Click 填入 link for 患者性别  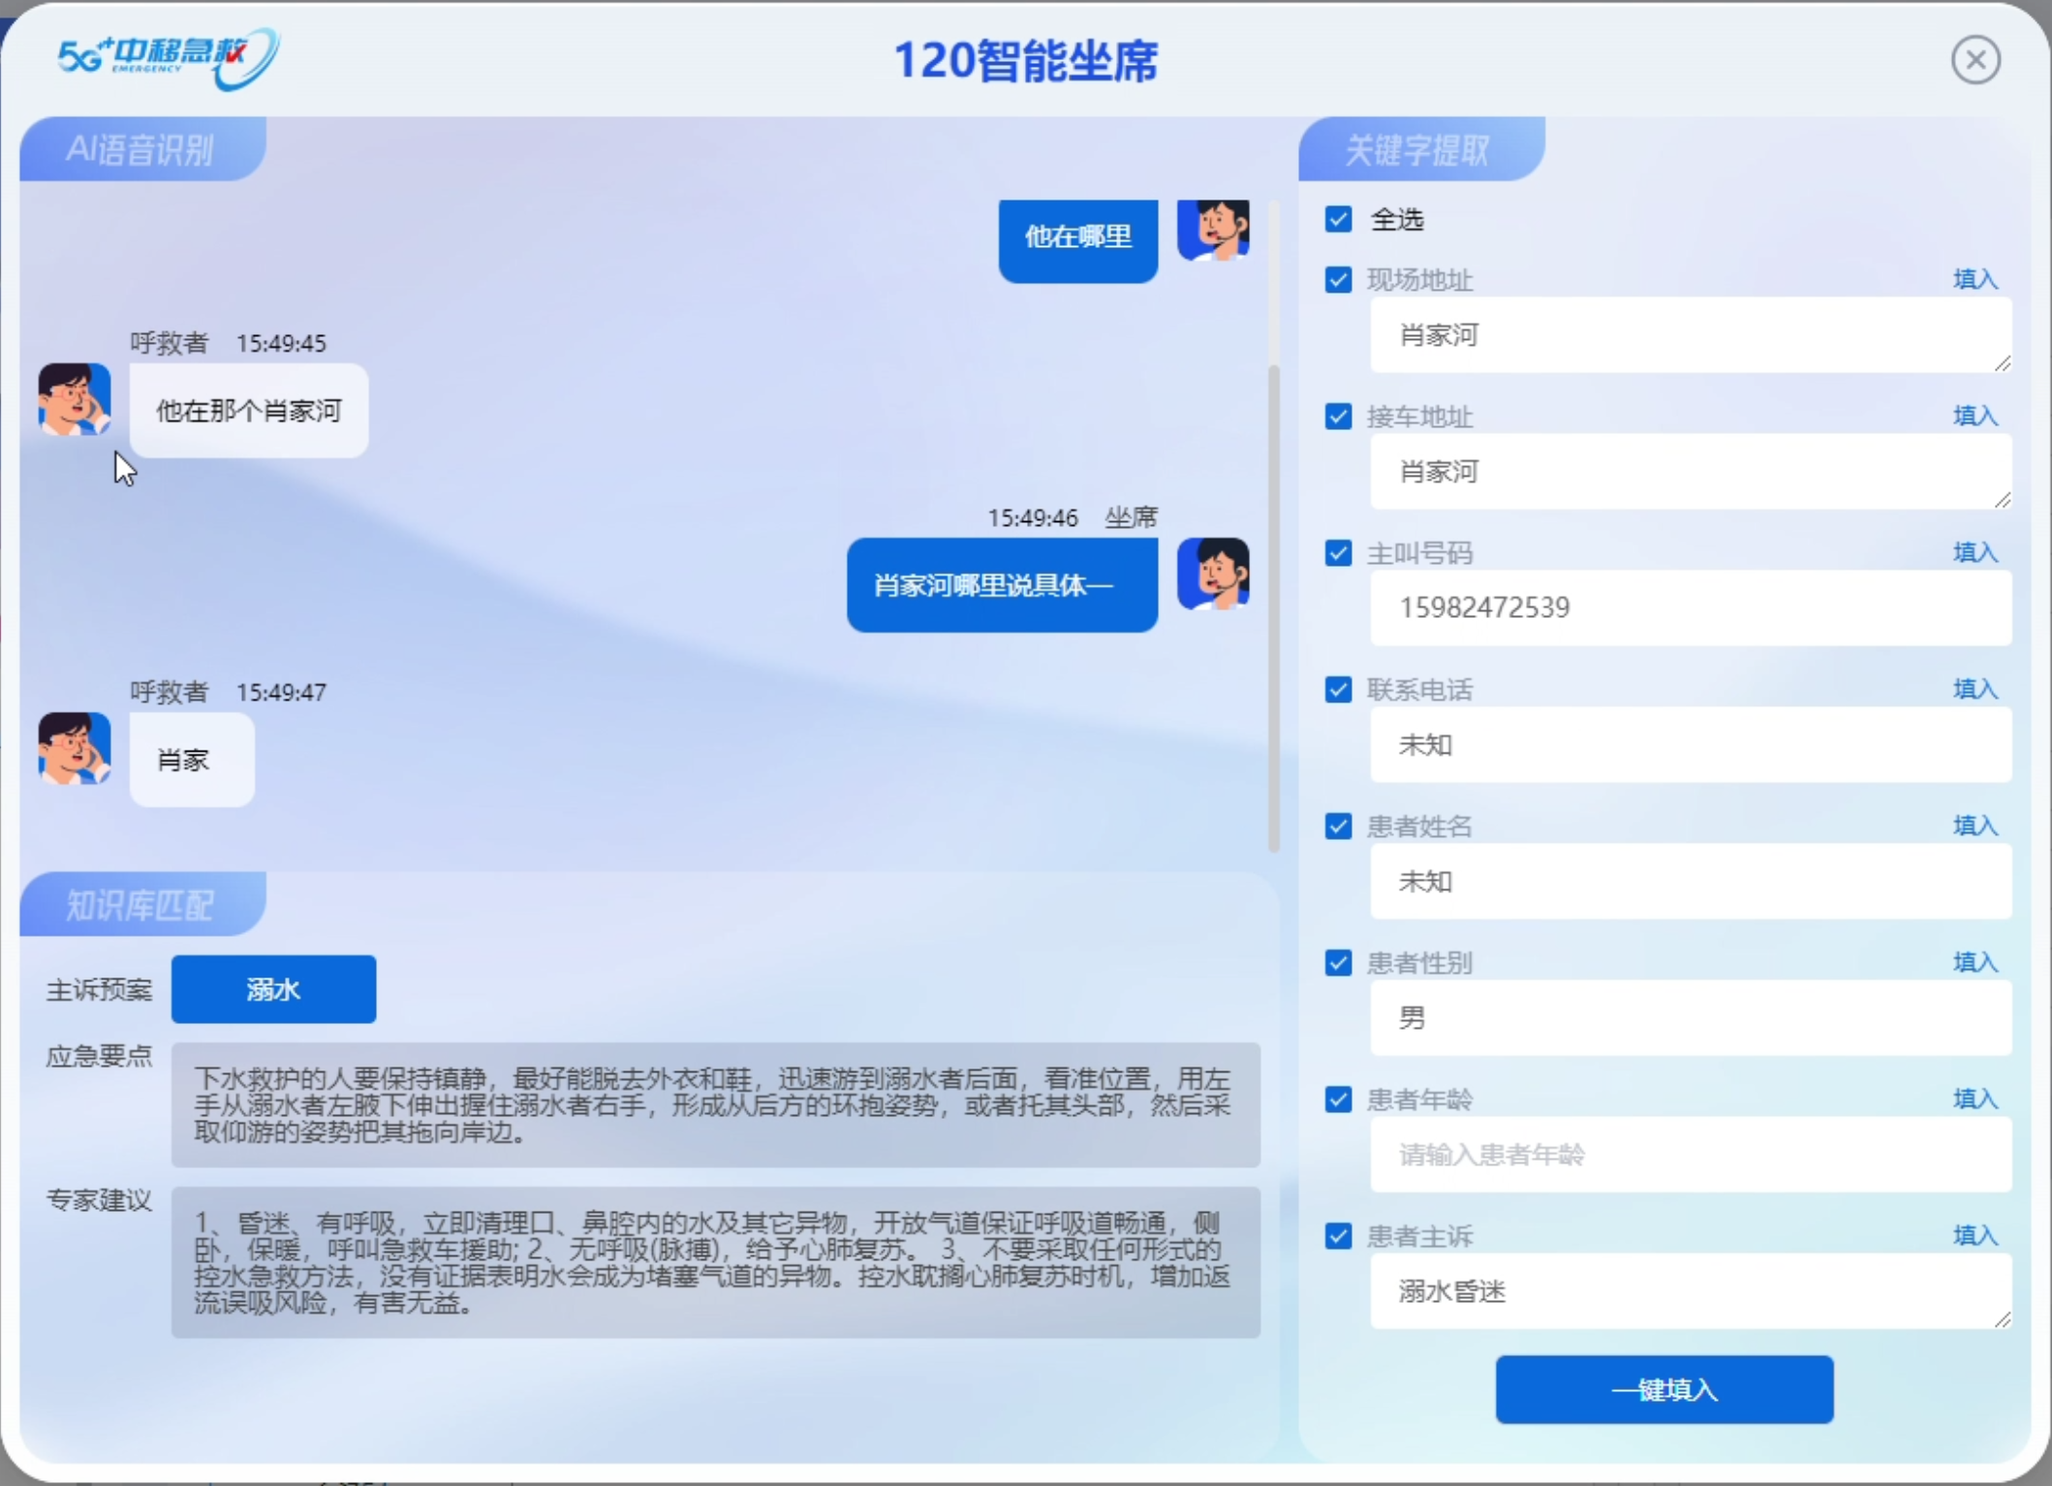point(1975,962)
